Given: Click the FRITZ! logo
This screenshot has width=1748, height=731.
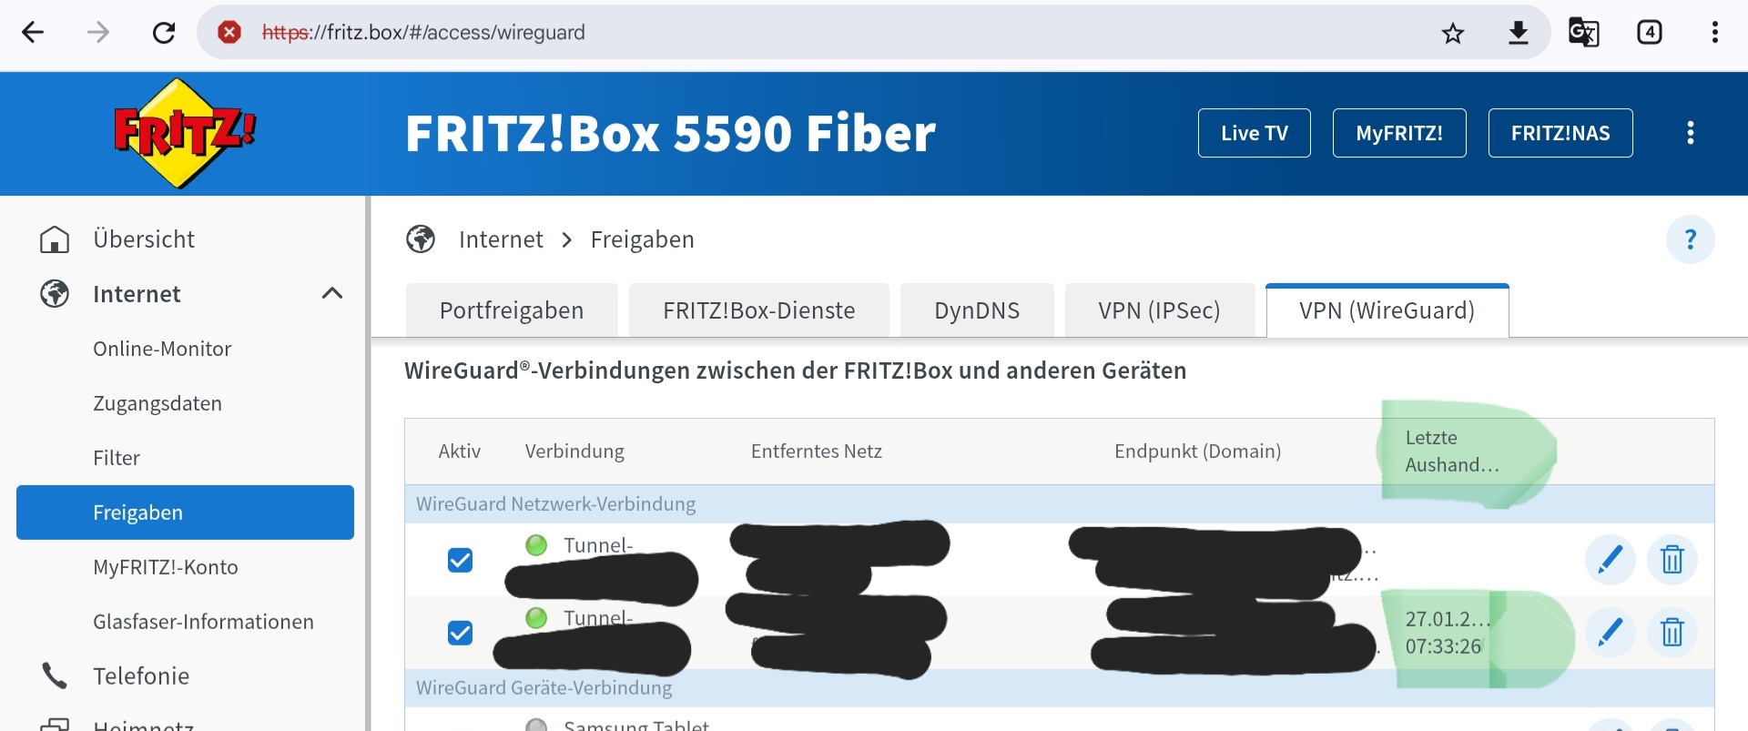Looking at the screenshot, I should [185, 133].
